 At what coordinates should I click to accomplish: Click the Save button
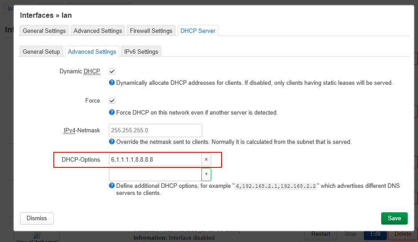tap(394, 218)
